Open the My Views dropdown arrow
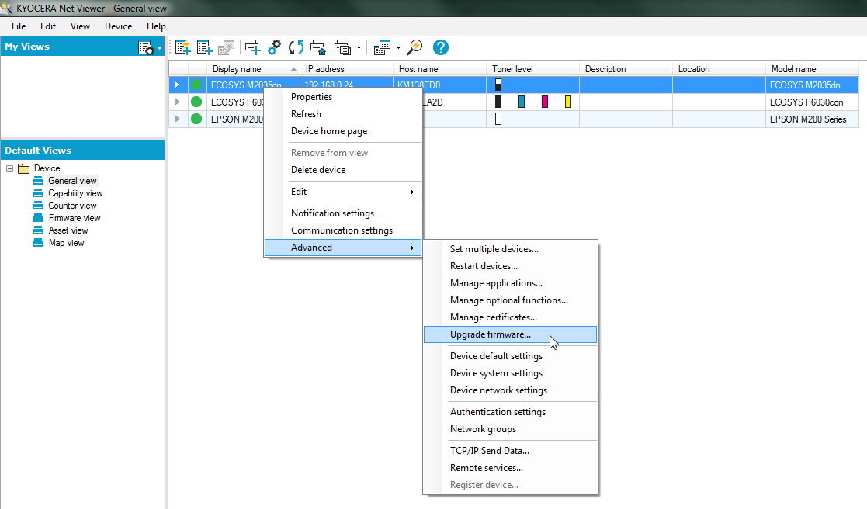 click(x=160, y=49)
